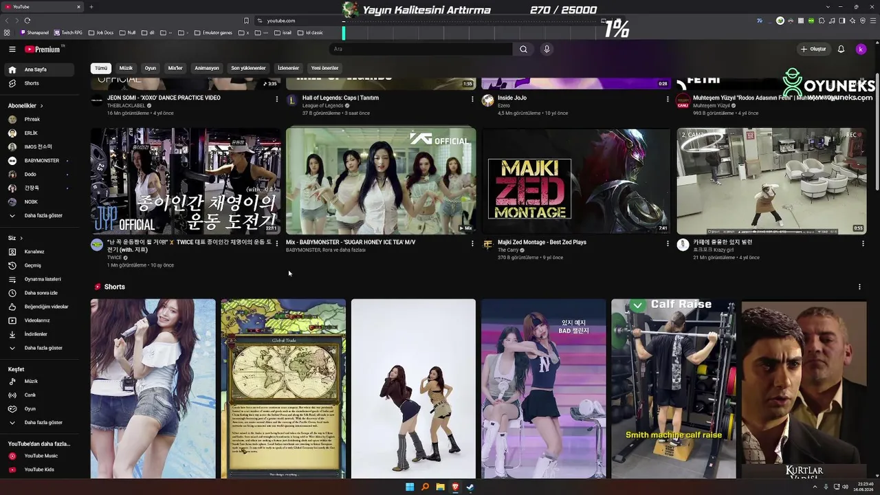Open options for Hall of Legends video

pyautogui.click(x=472, y=99)
